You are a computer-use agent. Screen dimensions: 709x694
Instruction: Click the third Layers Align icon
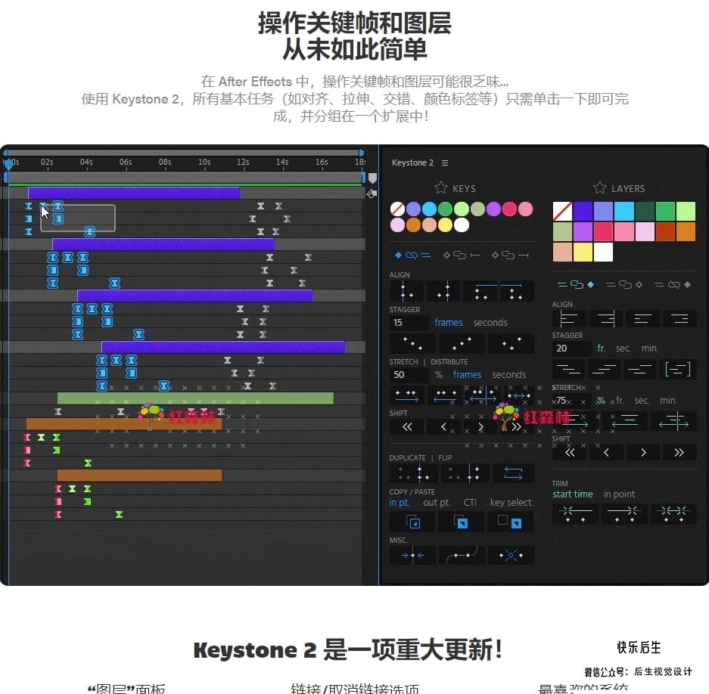tap(642, 319)
